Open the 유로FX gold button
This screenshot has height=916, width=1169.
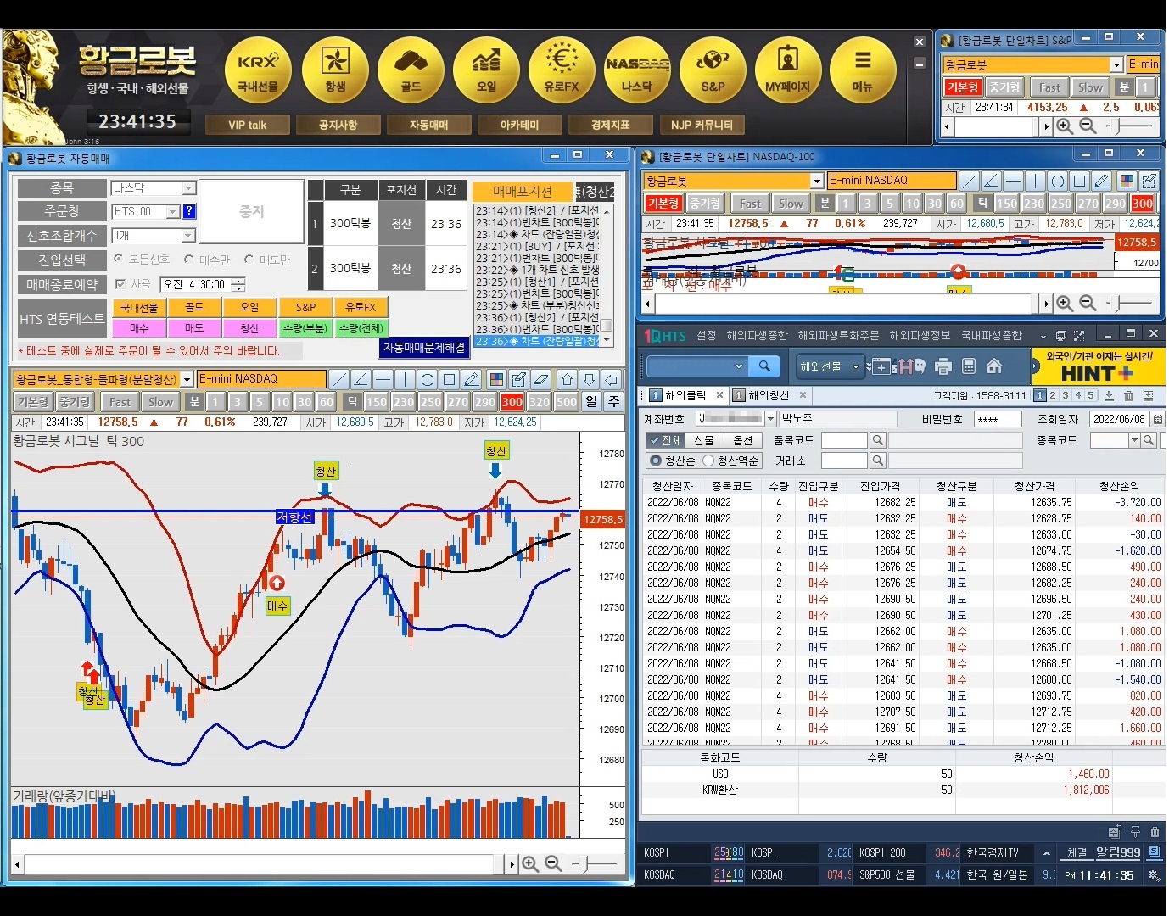point(562,70)
